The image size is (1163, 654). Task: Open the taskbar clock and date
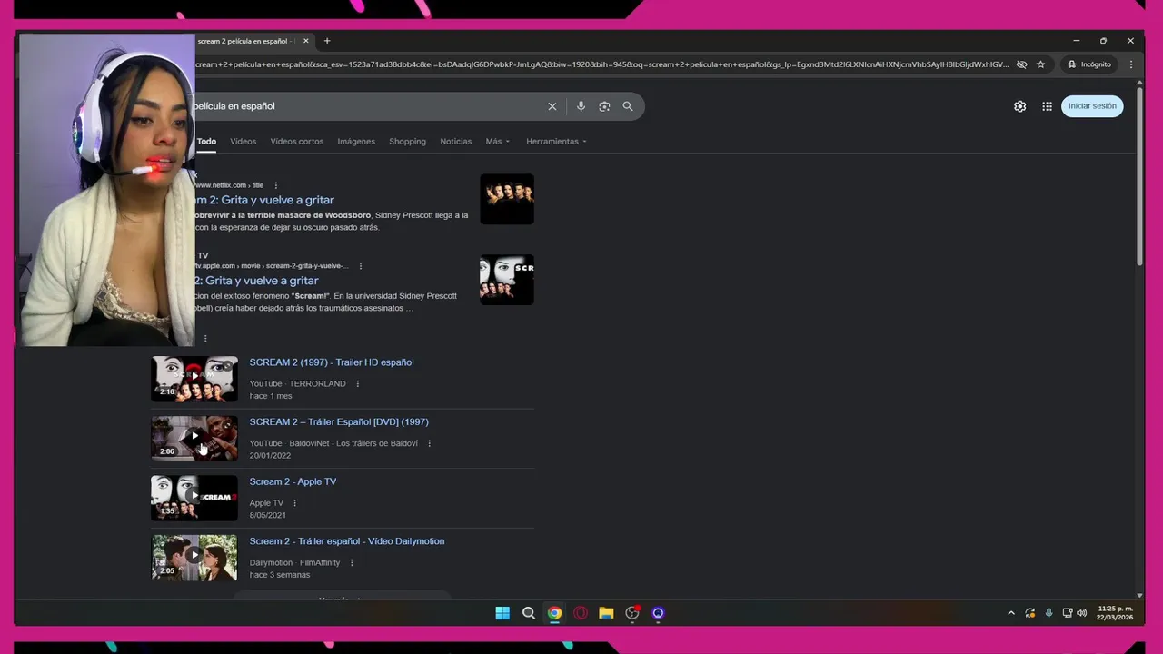click(x=1115, y=613)
